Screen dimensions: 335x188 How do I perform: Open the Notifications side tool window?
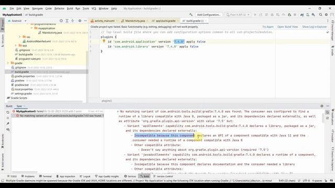point(333,117)
